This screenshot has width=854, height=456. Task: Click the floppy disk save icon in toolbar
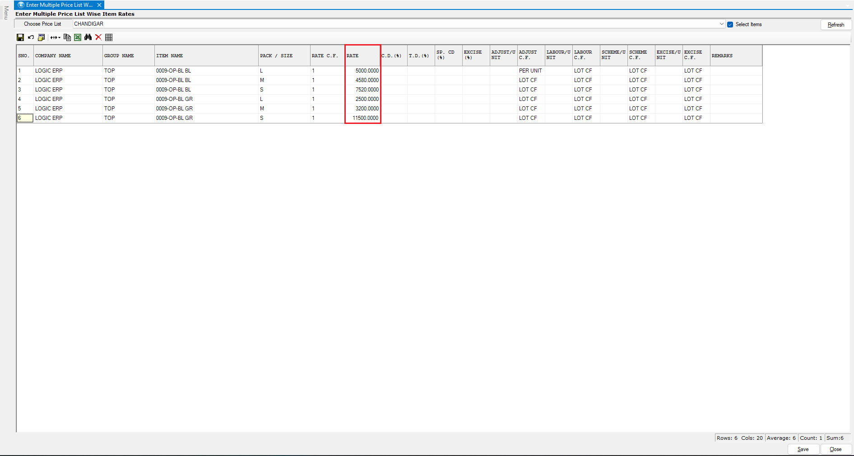pyautogui.click(x=20, y=37)
